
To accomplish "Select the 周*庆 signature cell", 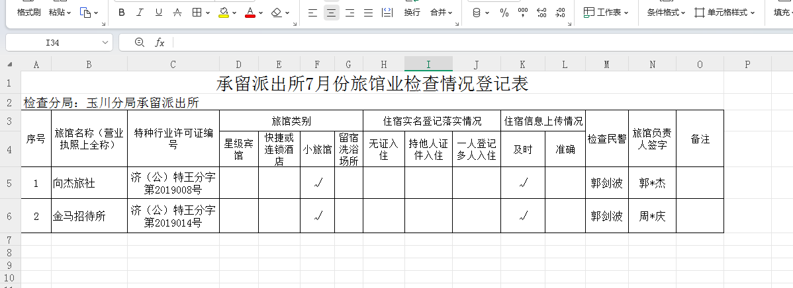I will (652, 216).
